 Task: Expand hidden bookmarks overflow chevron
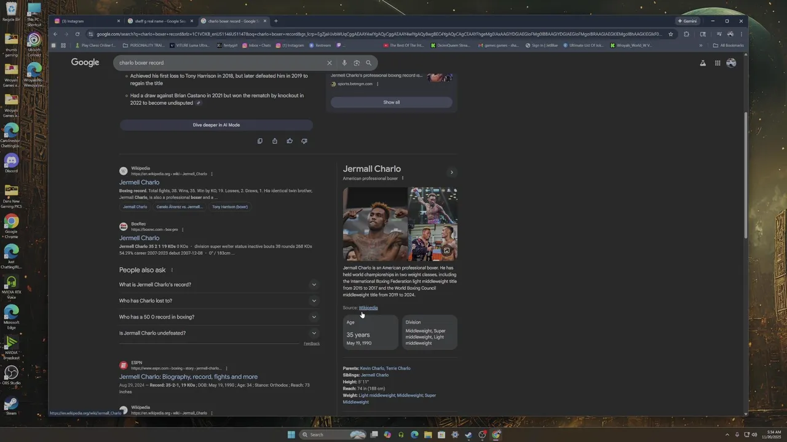pos(701,45)
